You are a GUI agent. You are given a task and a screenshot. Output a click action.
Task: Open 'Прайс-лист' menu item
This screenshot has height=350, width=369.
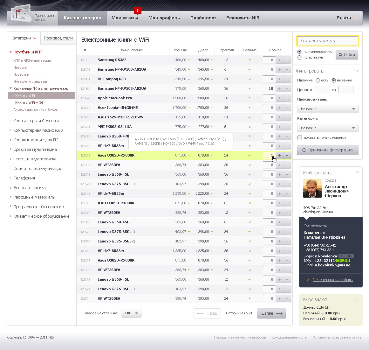(203, 18)
